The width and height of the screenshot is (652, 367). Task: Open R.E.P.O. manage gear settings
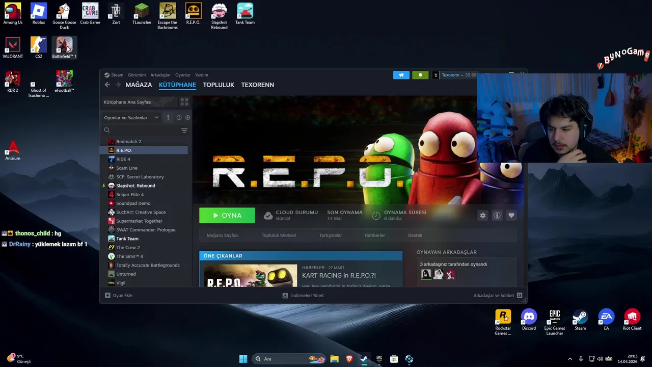click(x=483, y=216)
